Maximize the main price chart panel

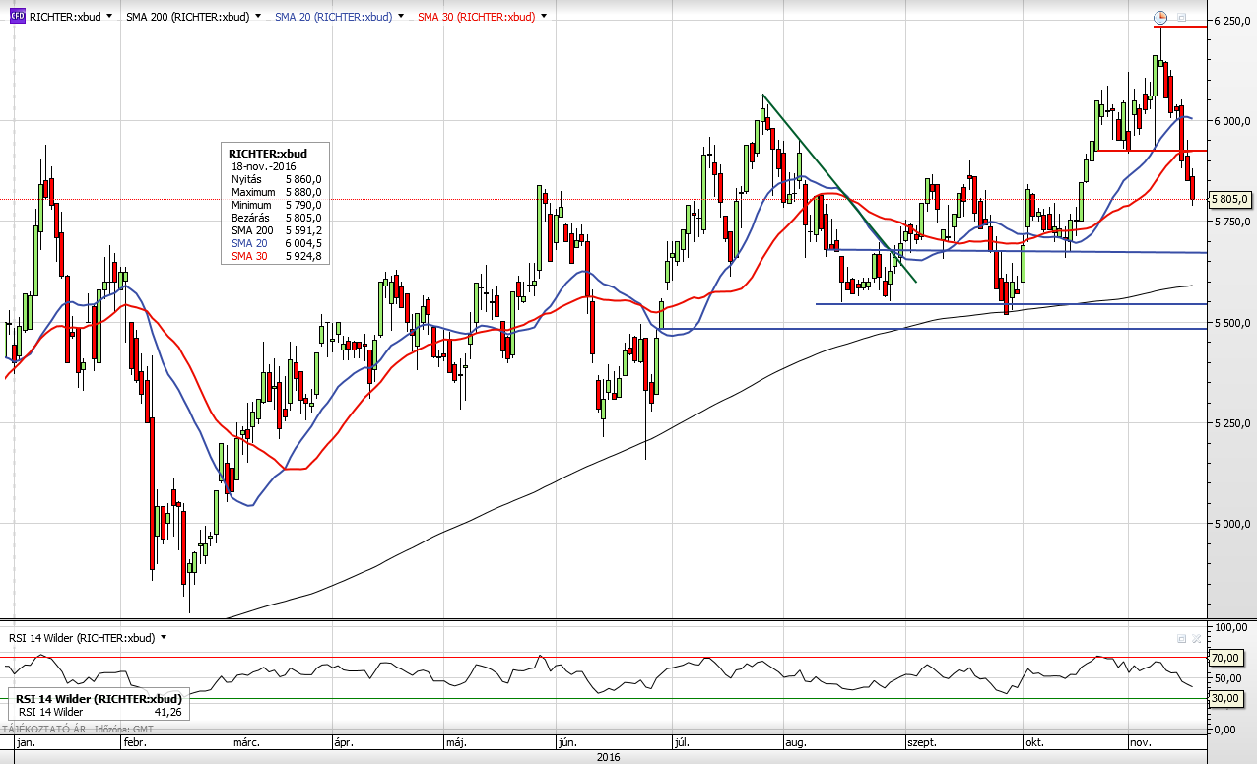coord(1181,17)
